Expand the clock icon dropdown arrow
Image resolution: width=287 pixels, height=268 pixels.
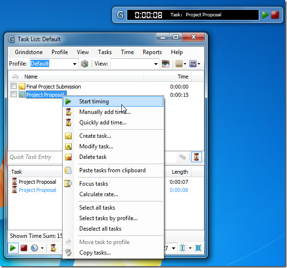click(42, 248)
